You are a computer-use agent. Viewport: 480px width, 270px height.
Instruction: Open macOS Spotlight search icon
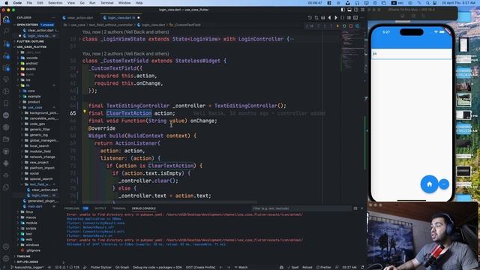[427, 3]
